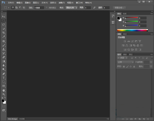
Task: Open the layer blend mode dropdown 正常
Action: 125,62
